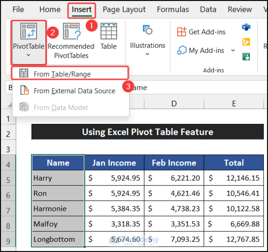
Task: Click the My Add-ins button
Action: point(201,50)
